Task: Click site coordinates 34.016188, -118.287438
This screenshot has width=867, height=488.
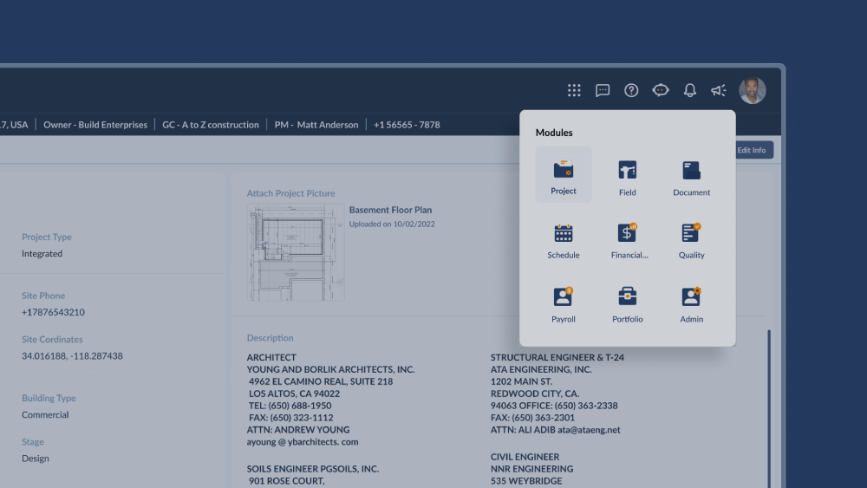Action: 72,356
